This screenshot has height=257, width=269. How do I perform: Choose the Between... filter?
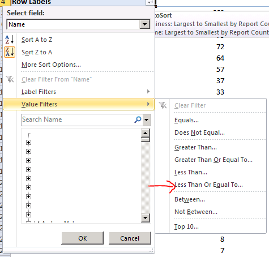(190, 199)
